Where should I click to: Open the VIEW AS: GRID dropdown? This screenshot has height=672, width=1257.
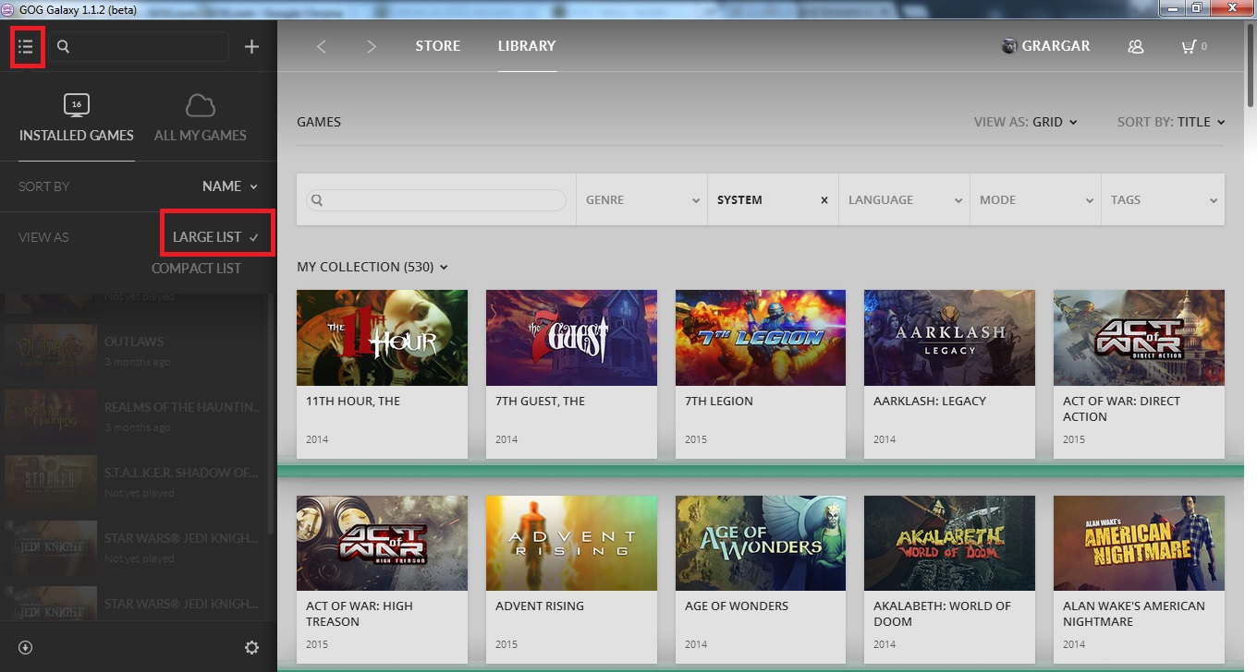coord(1026,122)
